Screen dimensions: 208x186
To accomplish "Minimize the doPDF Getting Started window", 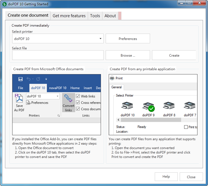I will pos(181,3).
